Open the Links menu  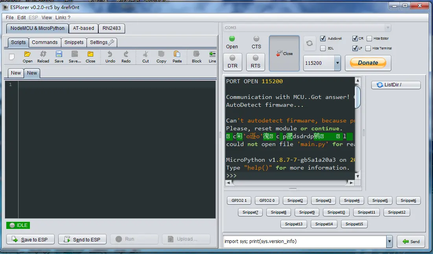pos(61,17)
